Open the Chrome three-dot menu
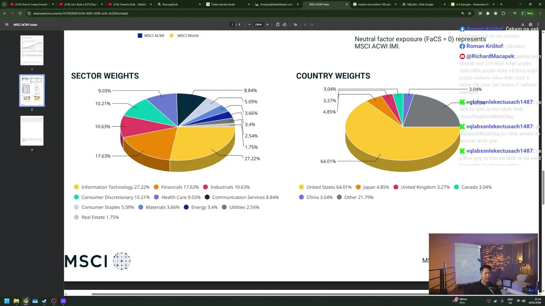Image resolution: width=545 pixels, height=306 pixels. click(x=540, y=13)
